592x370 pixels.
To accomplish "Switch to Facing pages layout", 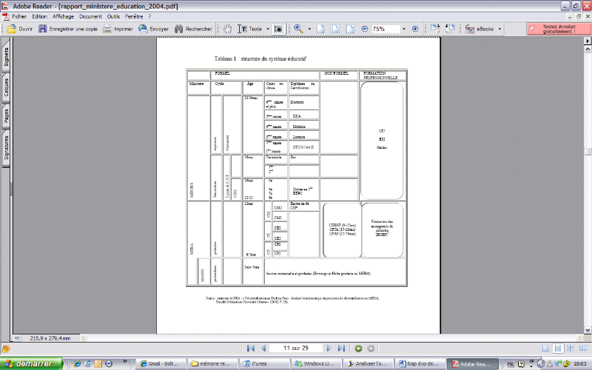I will click(583, 349).
